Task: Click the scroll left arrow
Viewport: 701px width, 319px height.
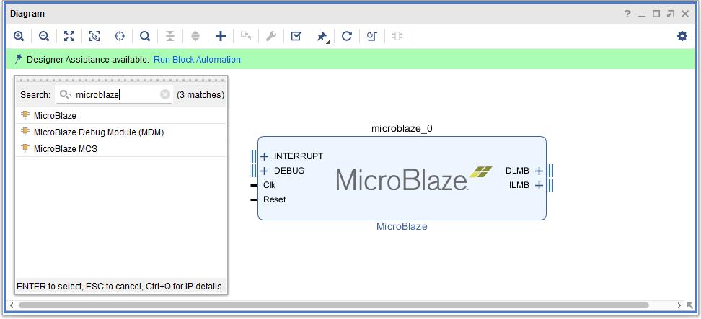Action: [x=12, y=305]
